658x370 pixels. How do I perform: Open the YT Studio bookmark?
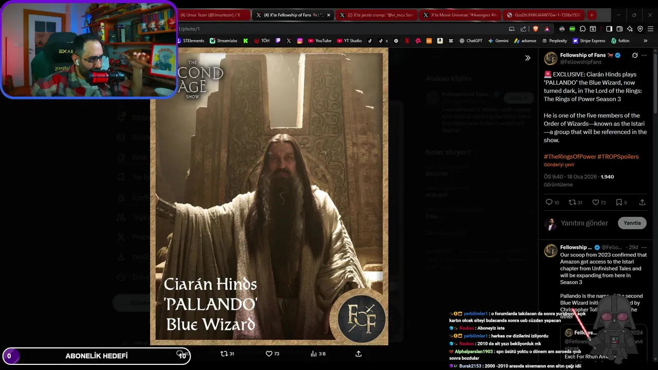click(350, 41)
